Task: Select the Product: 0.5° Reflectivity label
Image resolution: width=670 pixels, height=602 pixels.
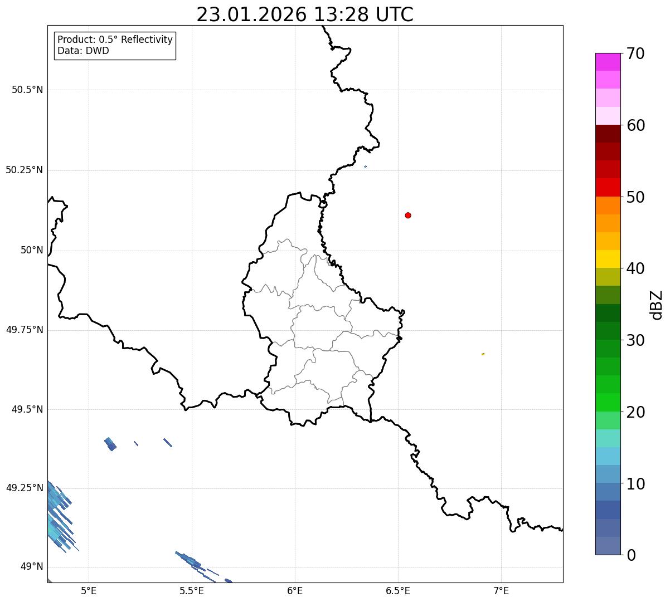Action: [115, 40]
